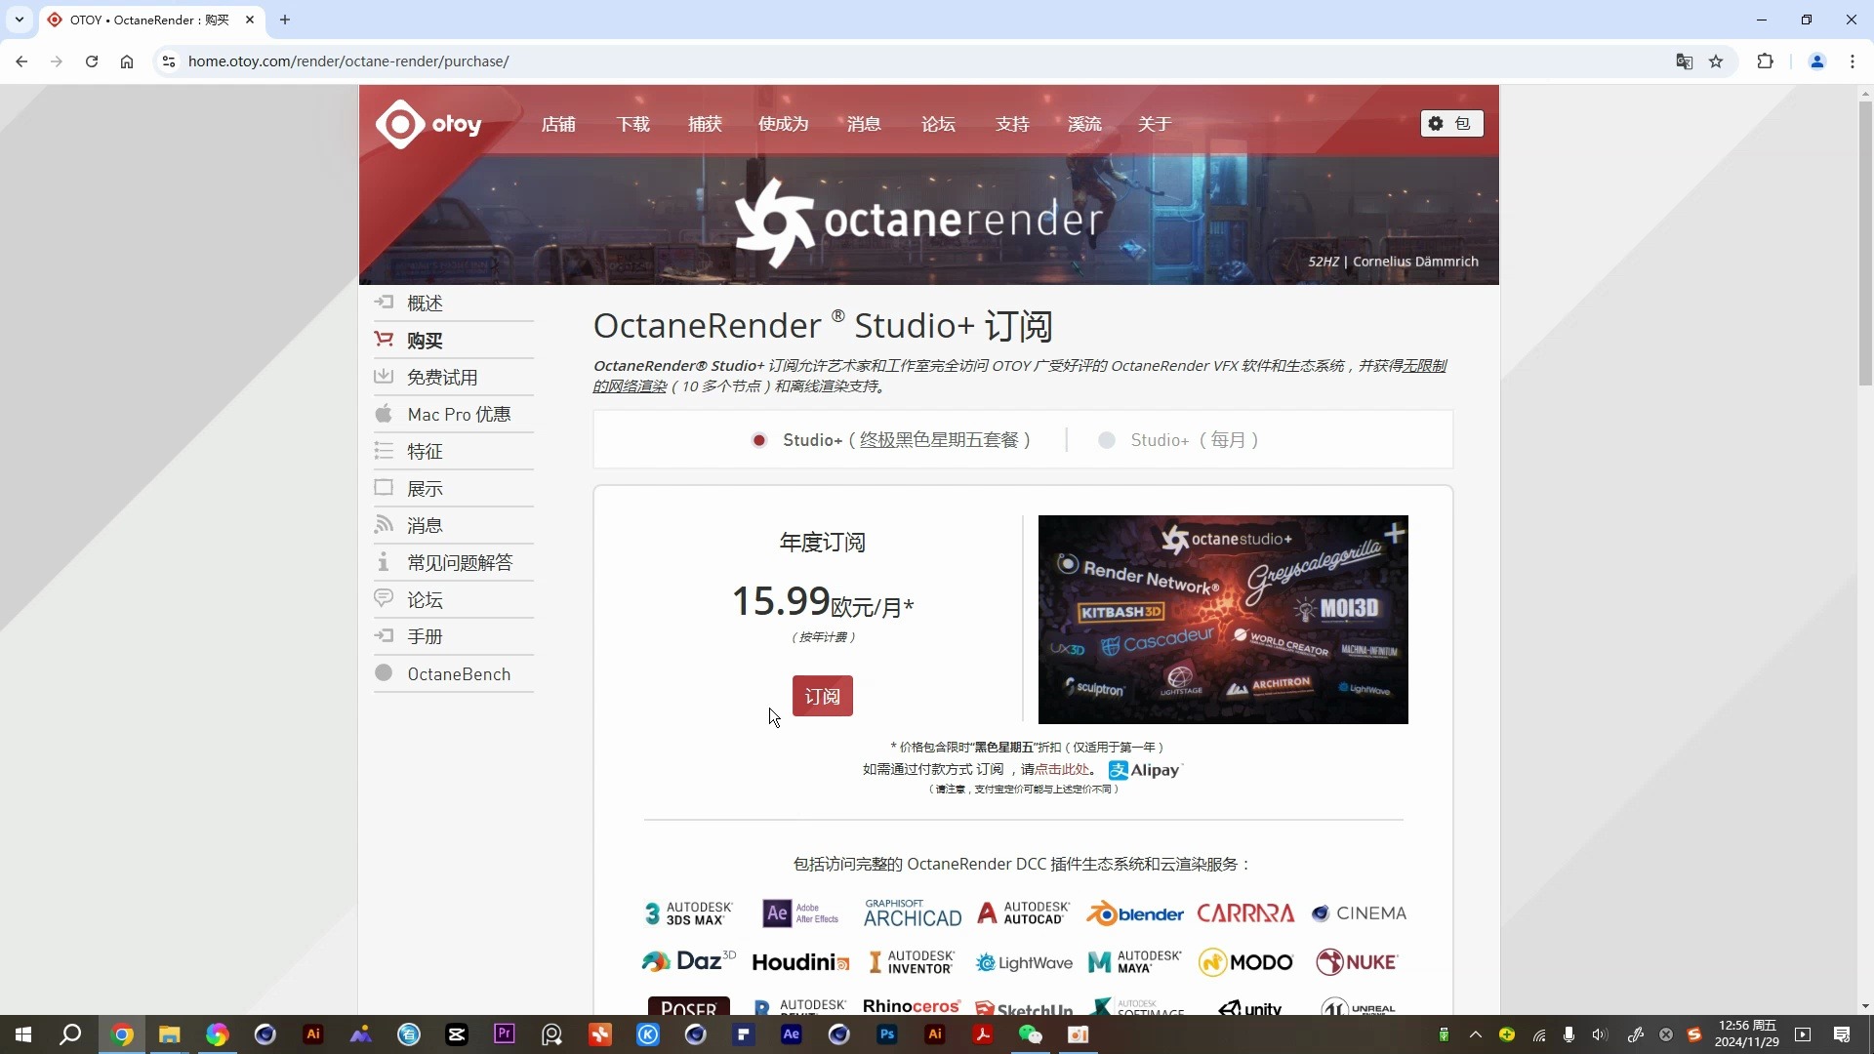1874x1054 pixels.
Task: Click the screen icon beside 展示
Action: 384,488
